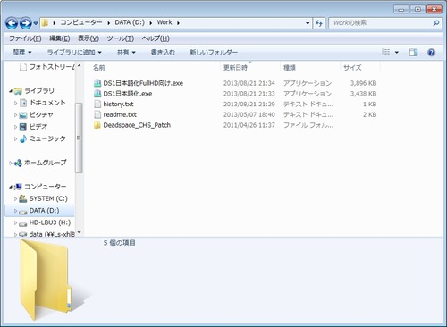Expand the ビデオ library node

(x=15, y=127)
